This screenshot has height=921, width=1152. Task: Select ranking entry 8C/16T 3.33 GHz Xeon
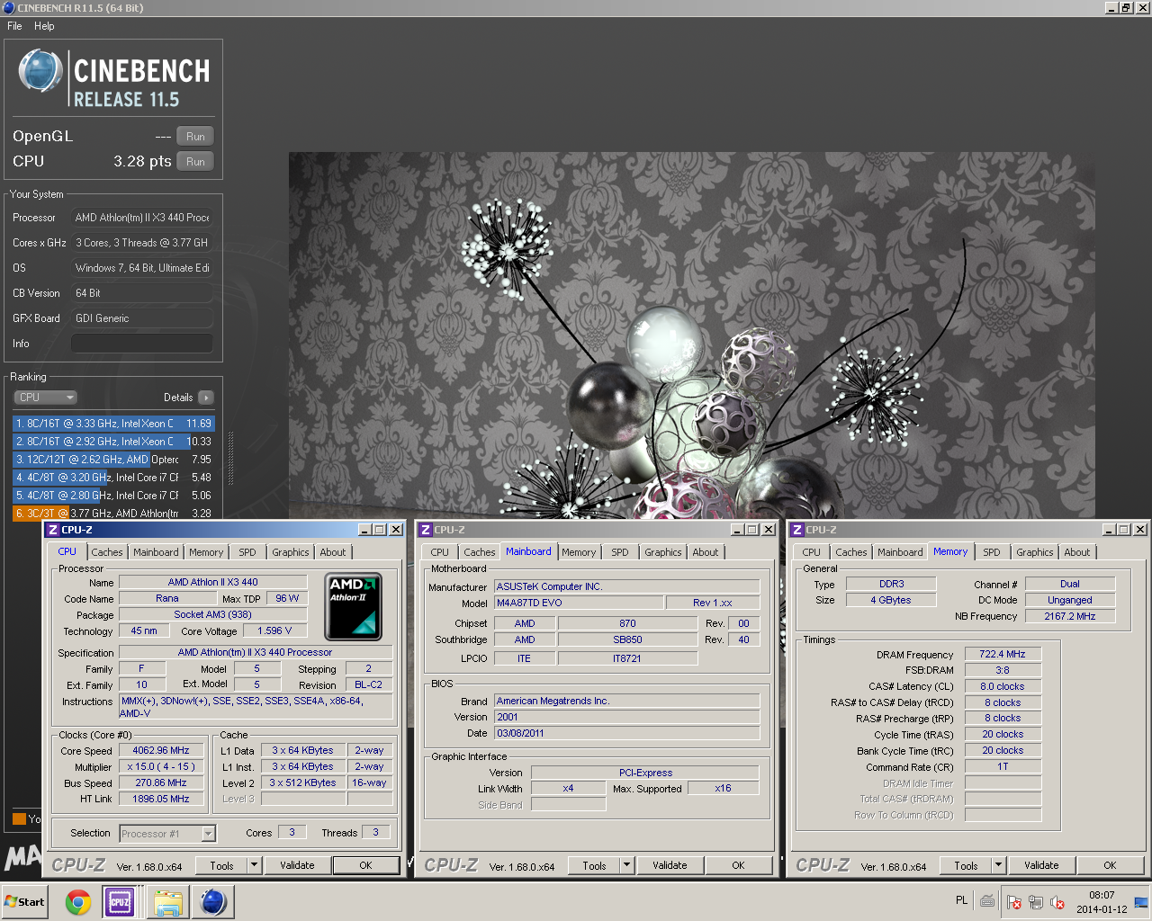coord(113,424)
